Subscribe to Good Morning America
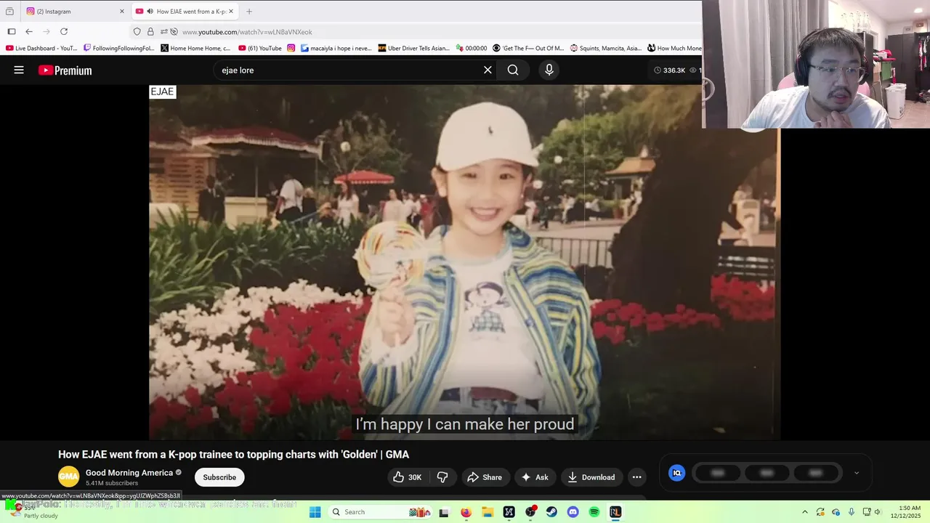 (x=219, y=477)
